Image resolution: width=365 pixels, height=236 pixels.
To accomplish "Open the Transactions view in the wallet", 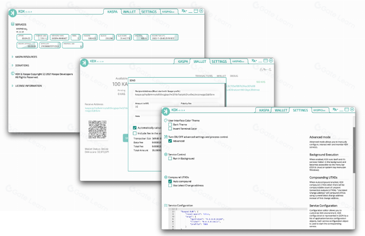I will (204, 76).
